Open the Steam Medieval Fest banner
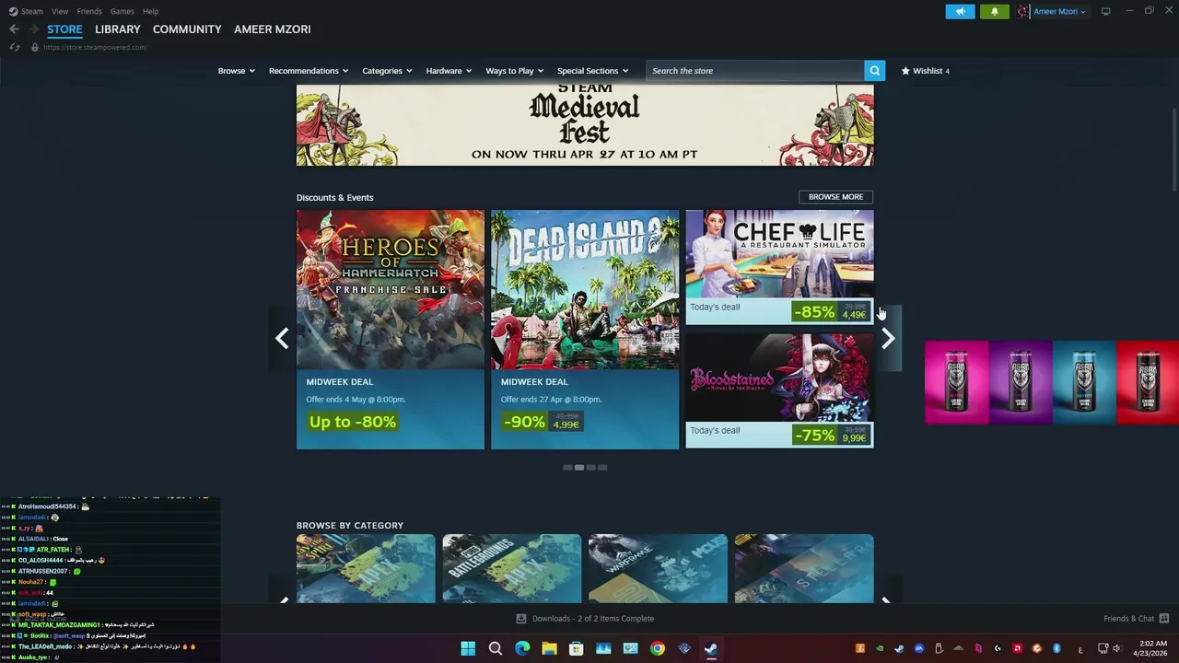The image size is (1179, 663). pos(585,125)
